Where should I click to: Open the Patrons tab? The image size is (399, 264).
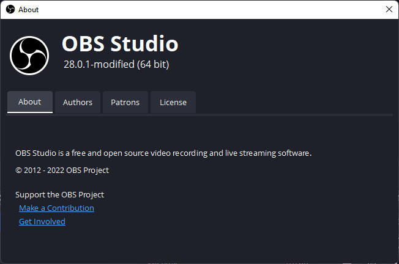click(x=125, y=102)
